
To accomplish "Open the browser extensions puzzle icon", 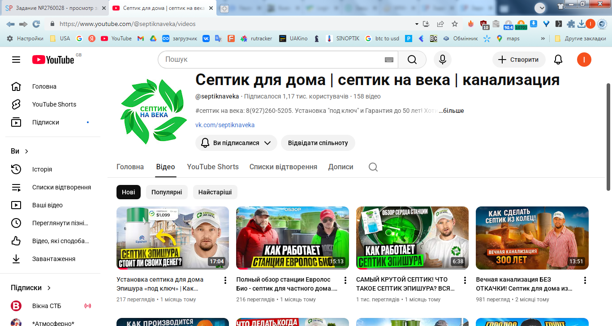I will point(571,24).
